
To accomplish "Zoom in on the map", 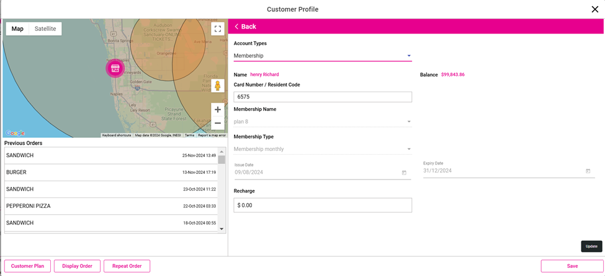I will click(217, 110).
